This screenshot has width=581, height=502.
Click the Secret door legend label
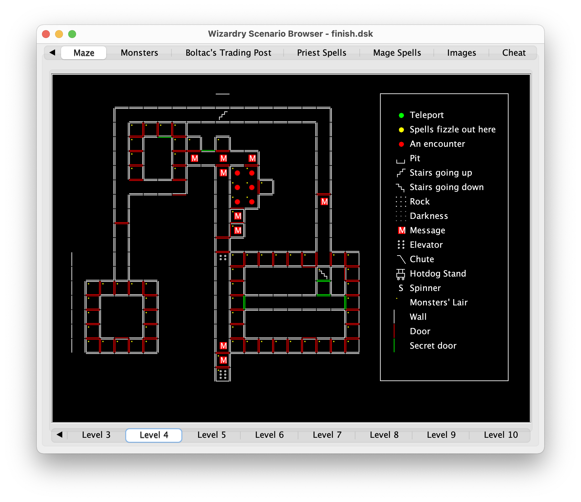coord(433,346)
